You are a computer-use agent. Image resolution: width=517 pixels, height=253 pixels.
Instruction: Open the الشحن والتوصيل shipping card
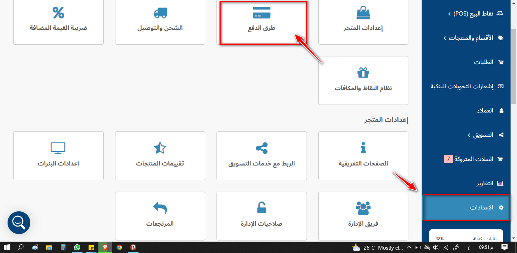coord(160,22)
